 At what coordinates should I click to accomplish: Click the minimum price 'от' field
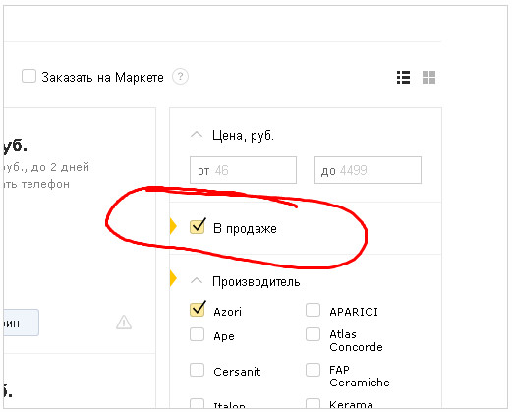point(243,170)
